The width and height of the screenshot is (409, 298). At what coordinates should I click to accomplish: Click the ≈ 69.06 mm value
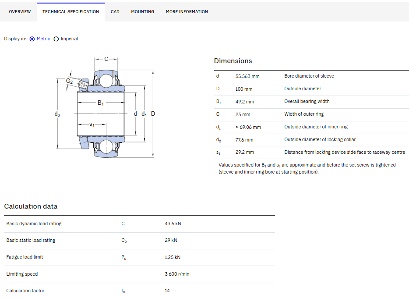(248, 127)
